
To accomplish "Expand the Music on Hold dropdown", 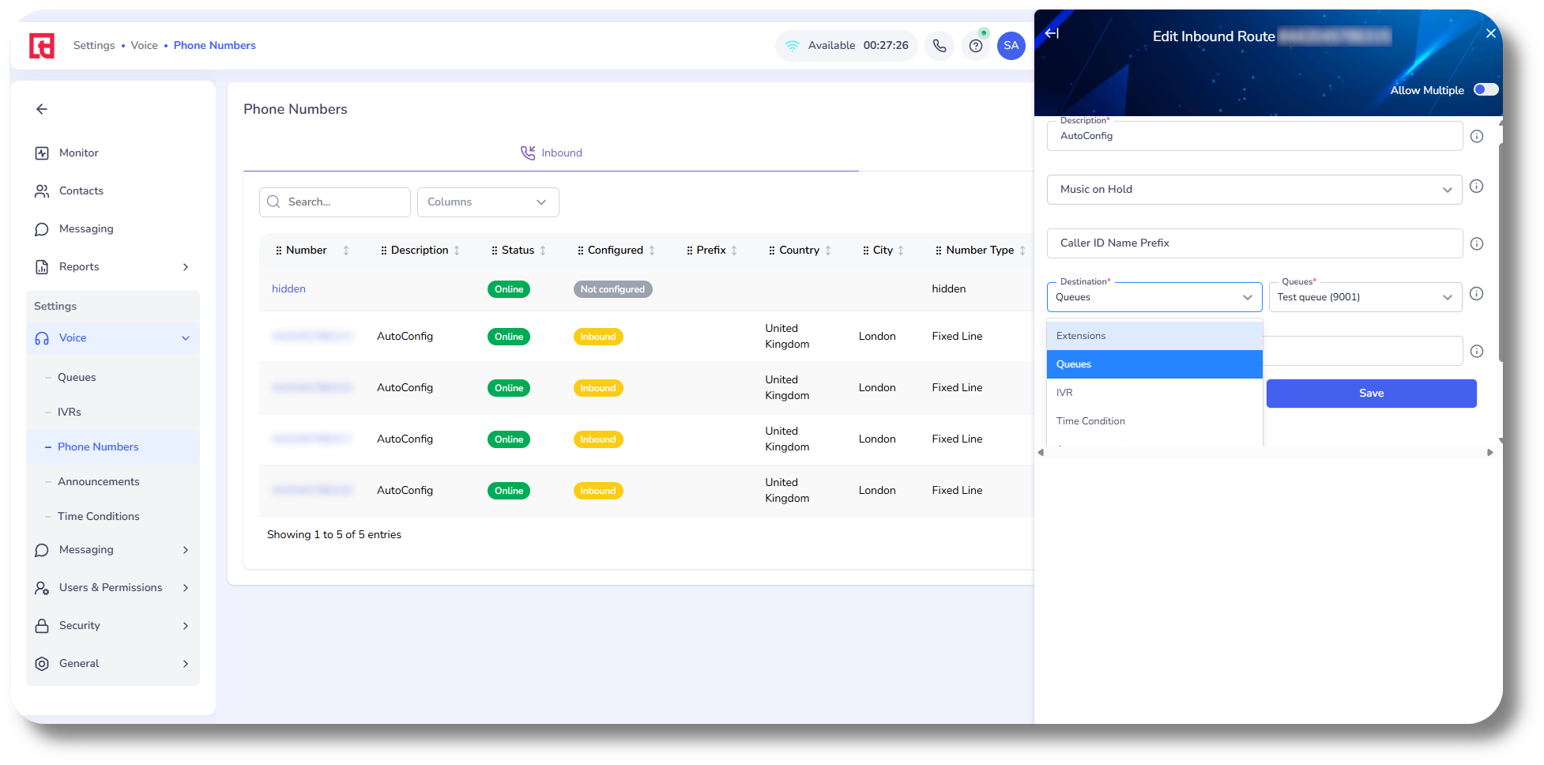I will pos(1254,190).
